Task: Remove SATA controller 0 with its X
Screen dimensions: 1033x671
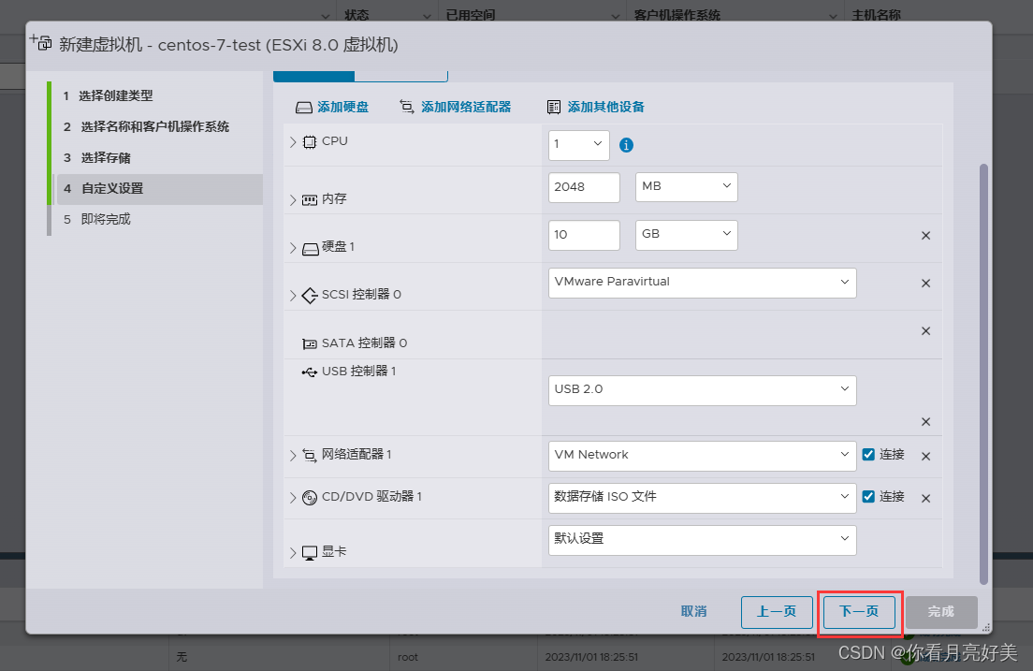Action: (x=925, y=331)
